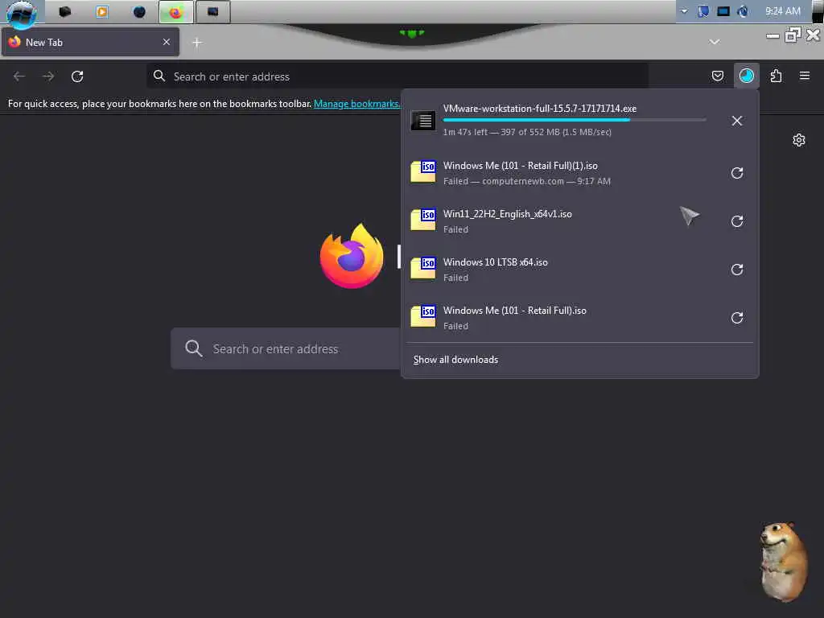This screenshot has height=618, width=824.
Task: Click the VMware download progress bar
Action: 575,121
